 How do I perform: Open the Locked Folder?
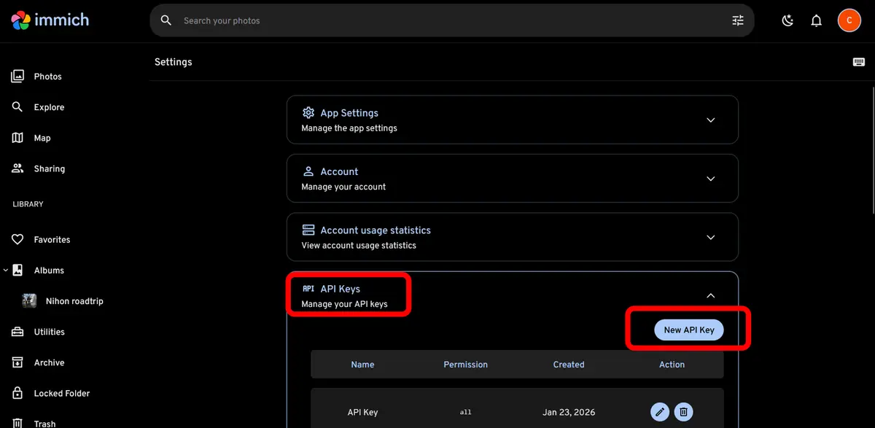61,393
